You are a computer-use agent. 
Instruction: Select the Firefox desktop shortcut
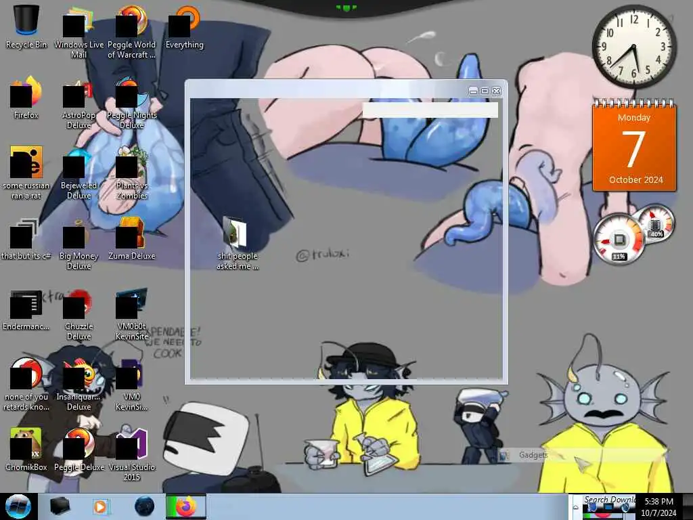pos(26,97)
